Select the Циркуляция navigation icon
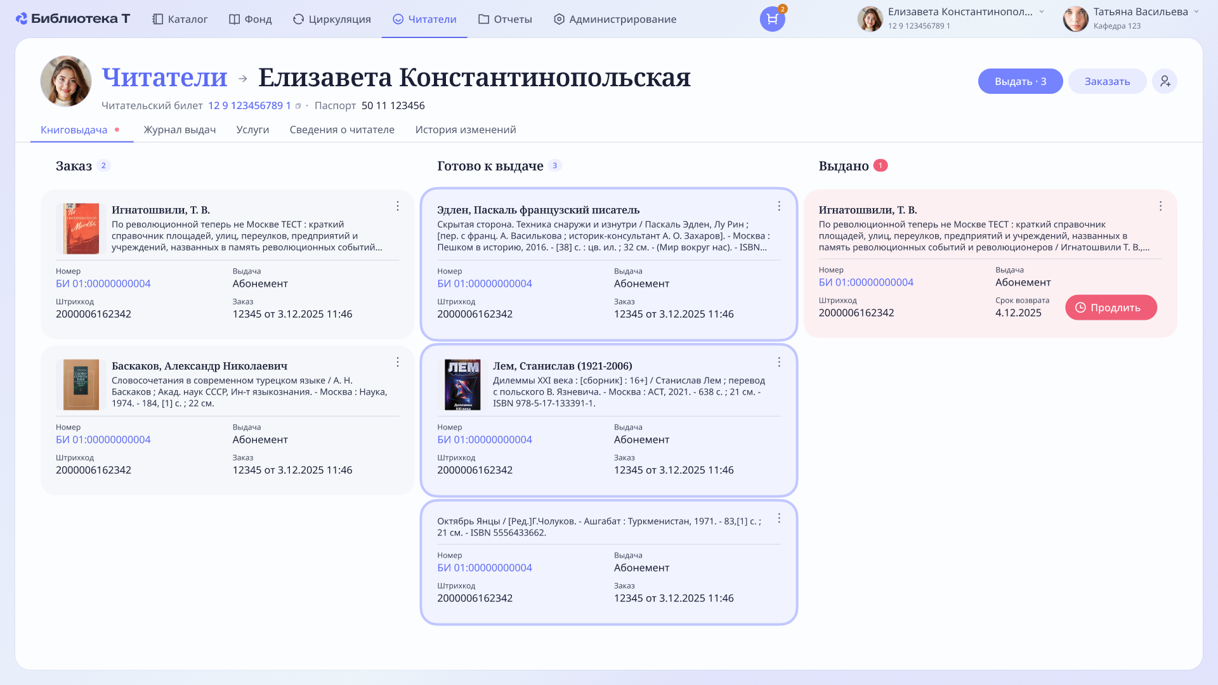The height and width of the screenshot is (685, 1218). click(x=298, y=19)
